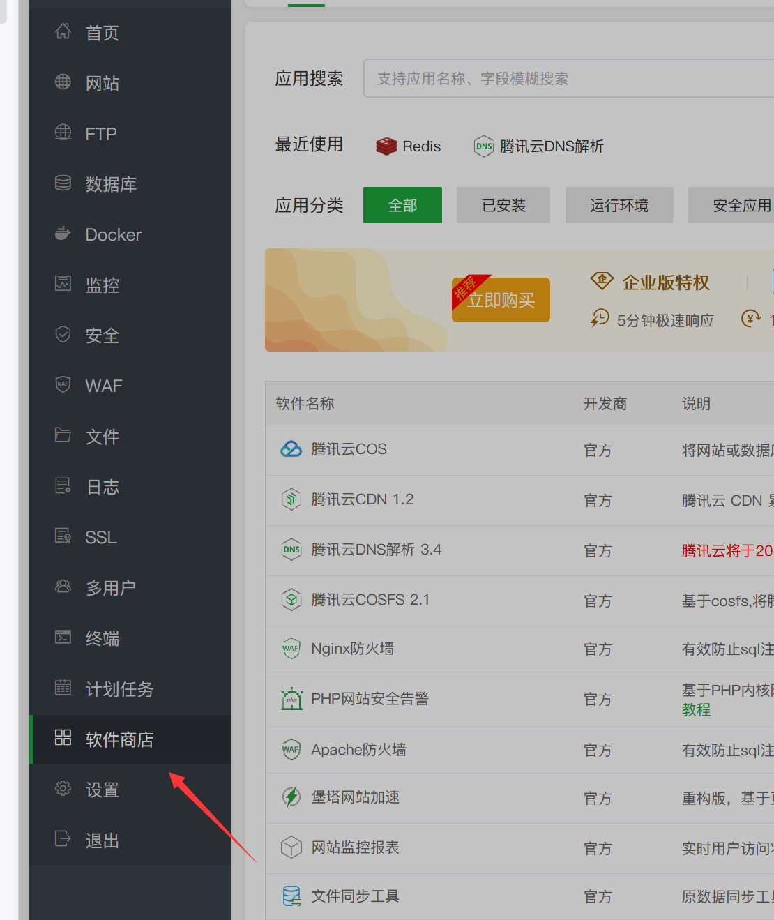
Task: Click the grid icon beside 软件商店
Action: click(63, 738)
